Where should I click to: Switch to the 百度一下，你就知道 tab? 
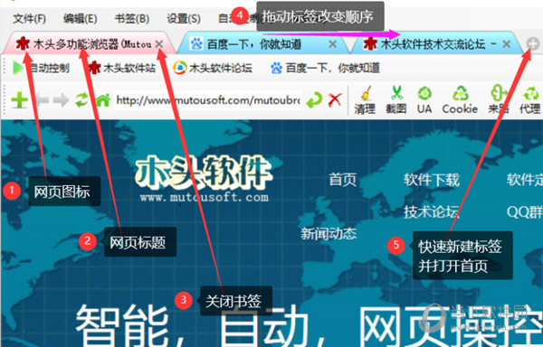(263, 44)
